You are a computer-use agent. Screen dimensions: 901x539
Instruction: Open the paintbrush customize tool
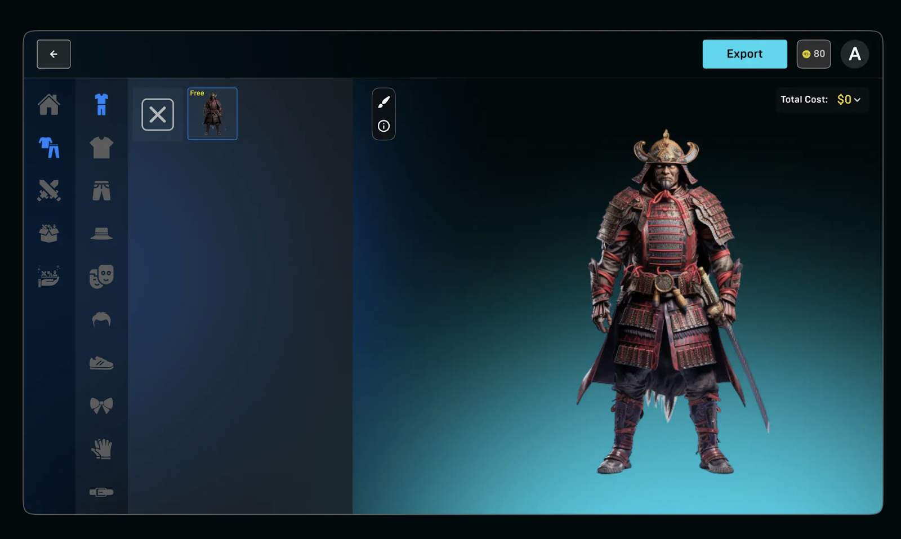point(383,102)
